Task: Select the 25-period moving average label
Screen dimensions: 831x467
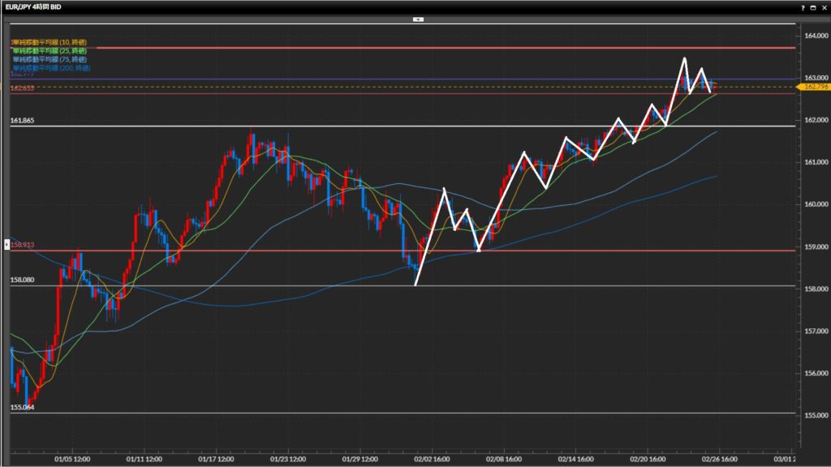Action: click(x=50, y=50)
